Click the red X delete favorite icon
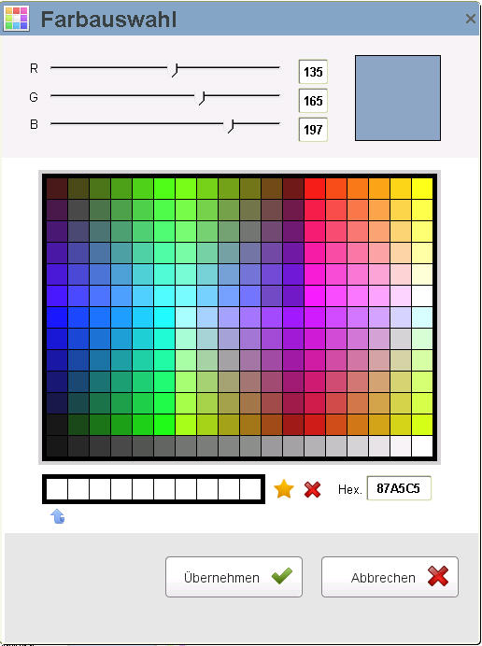This screenshot has width=482, height=646. (312, 489)
